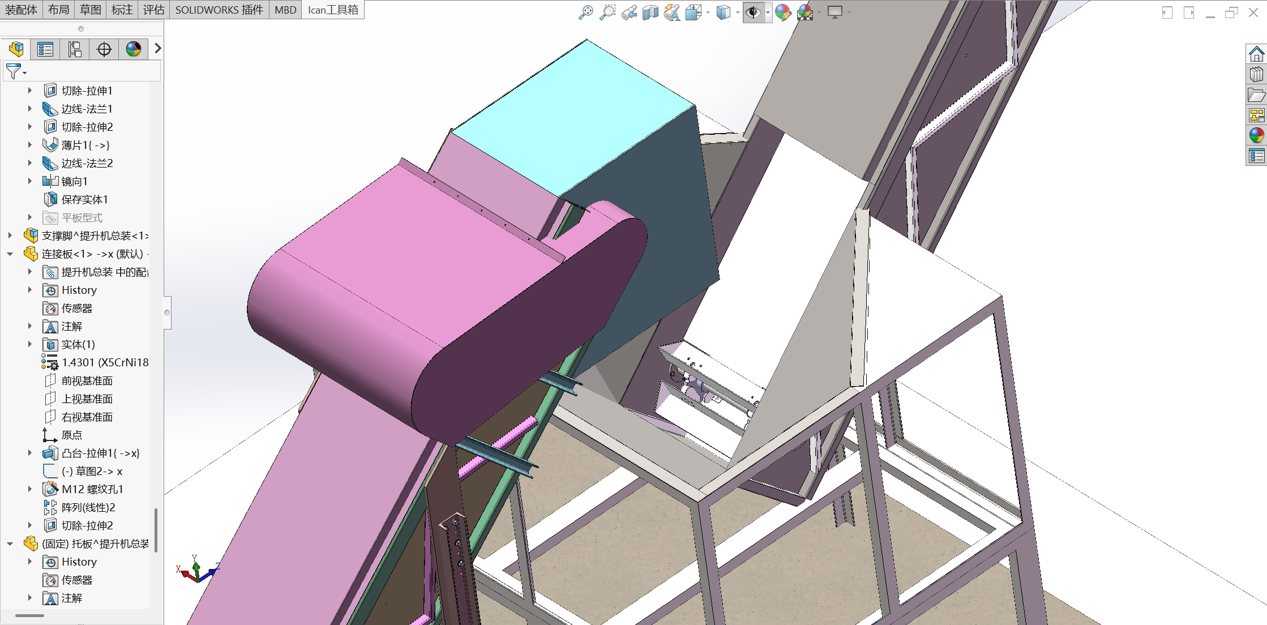Select the greyed 平板型式 item

[x=72, y=217]
